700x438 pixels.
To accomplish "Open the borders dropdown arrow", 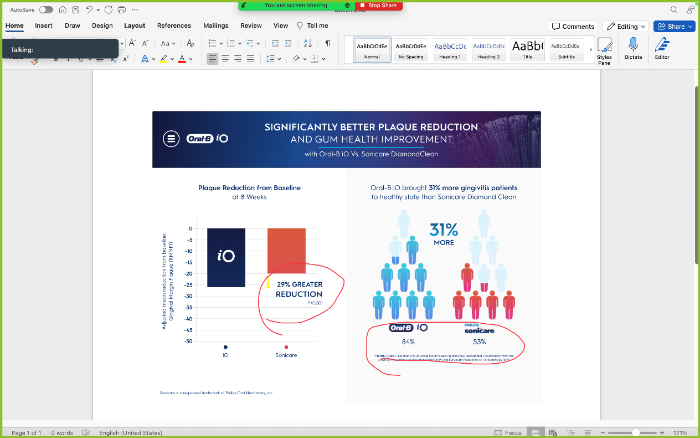I will tap(323, 59).
